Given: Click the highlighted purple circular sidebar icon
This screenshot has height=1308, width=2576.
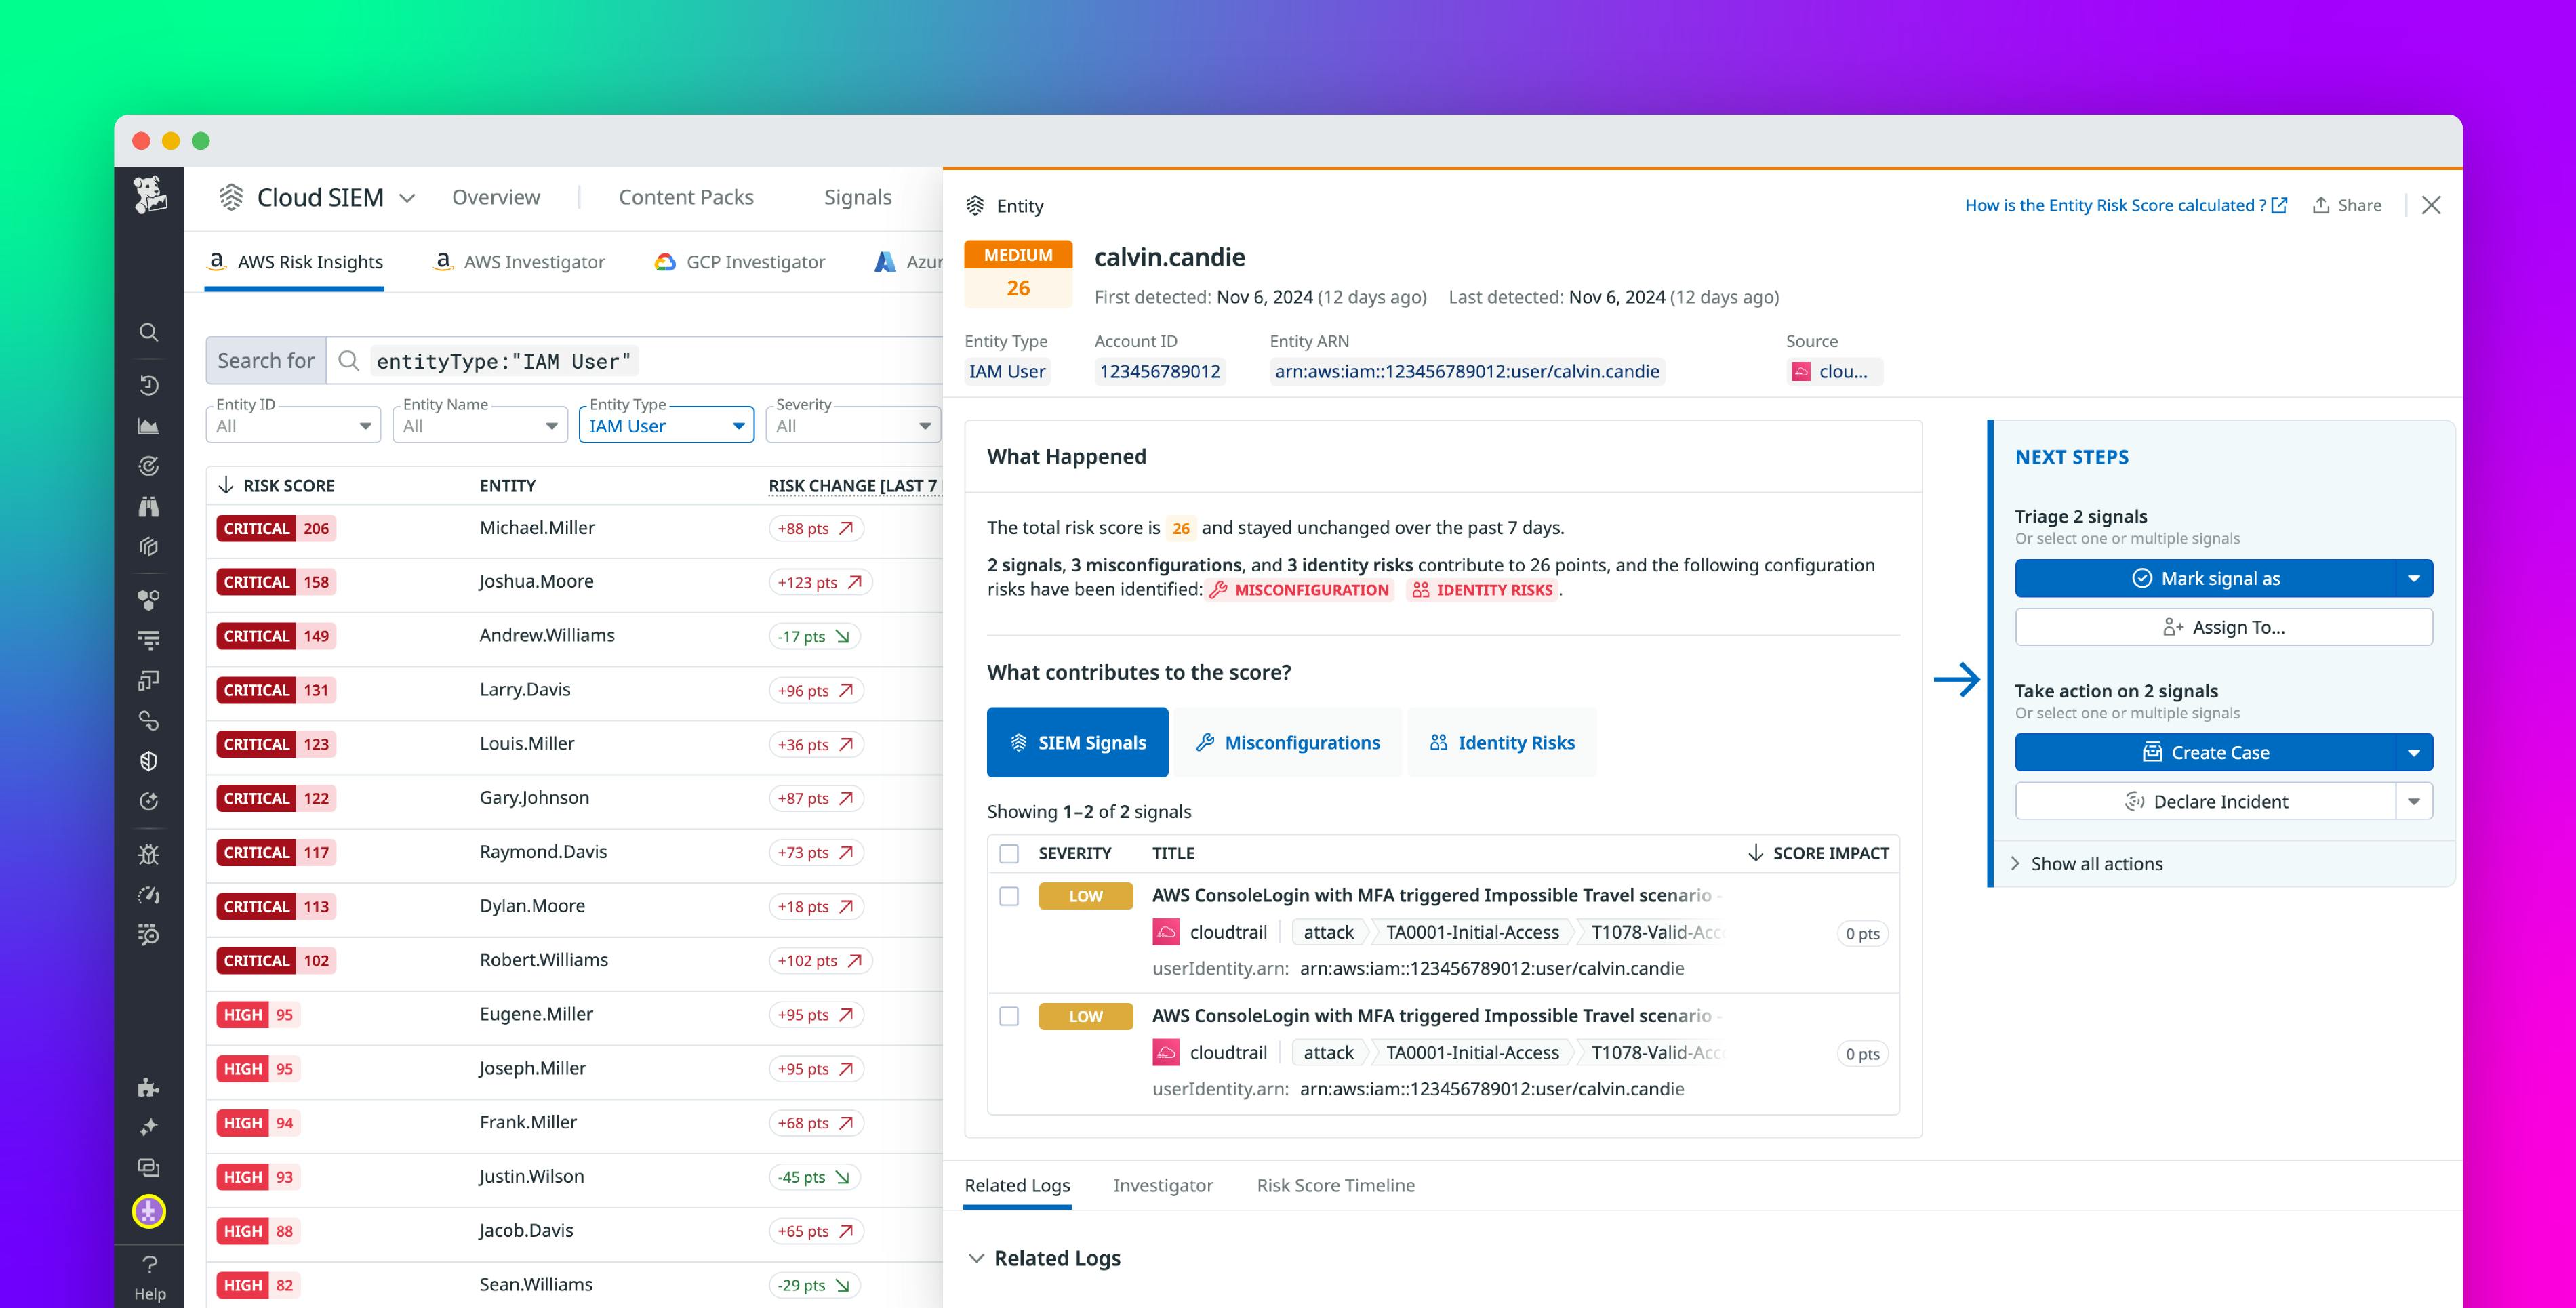Looking at the screenshot, I should tap(148, 1210).
